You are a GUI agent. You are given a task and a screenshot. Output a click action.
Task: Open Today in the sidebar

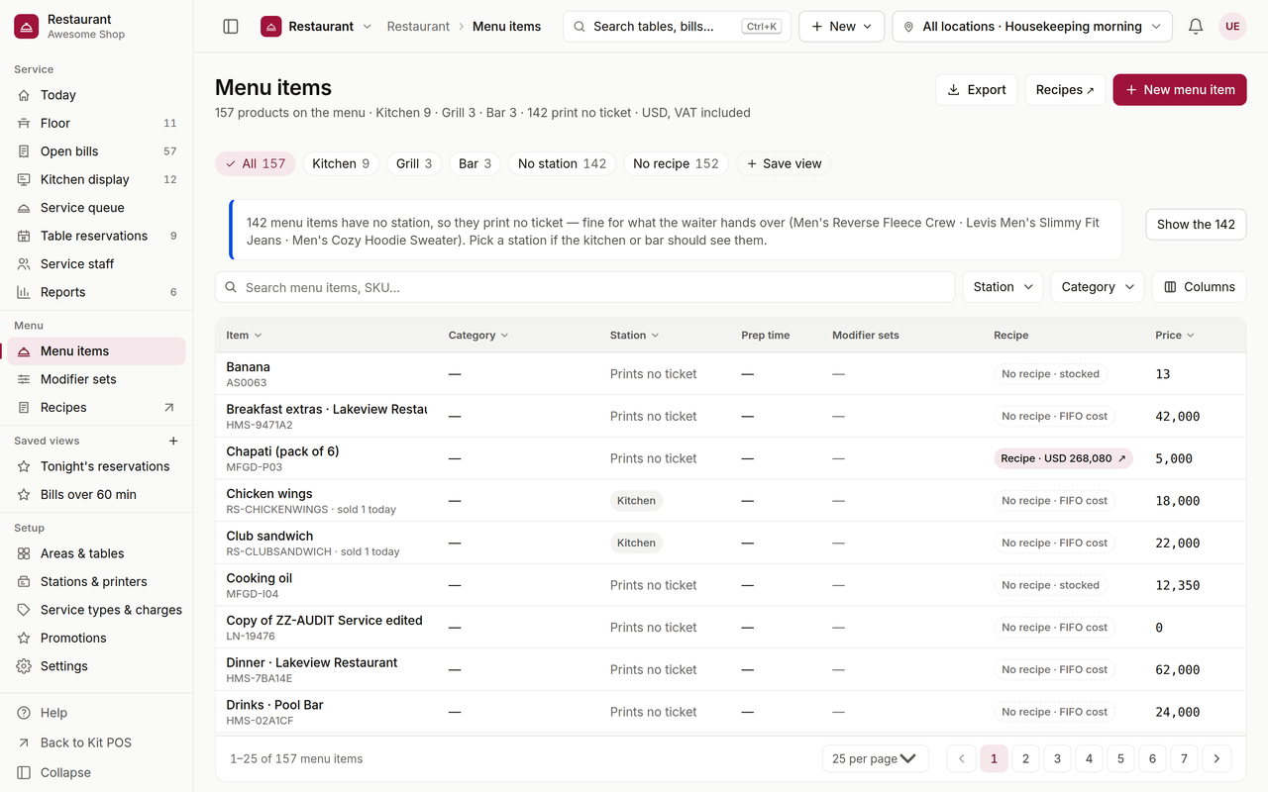(x=96, y=95)
